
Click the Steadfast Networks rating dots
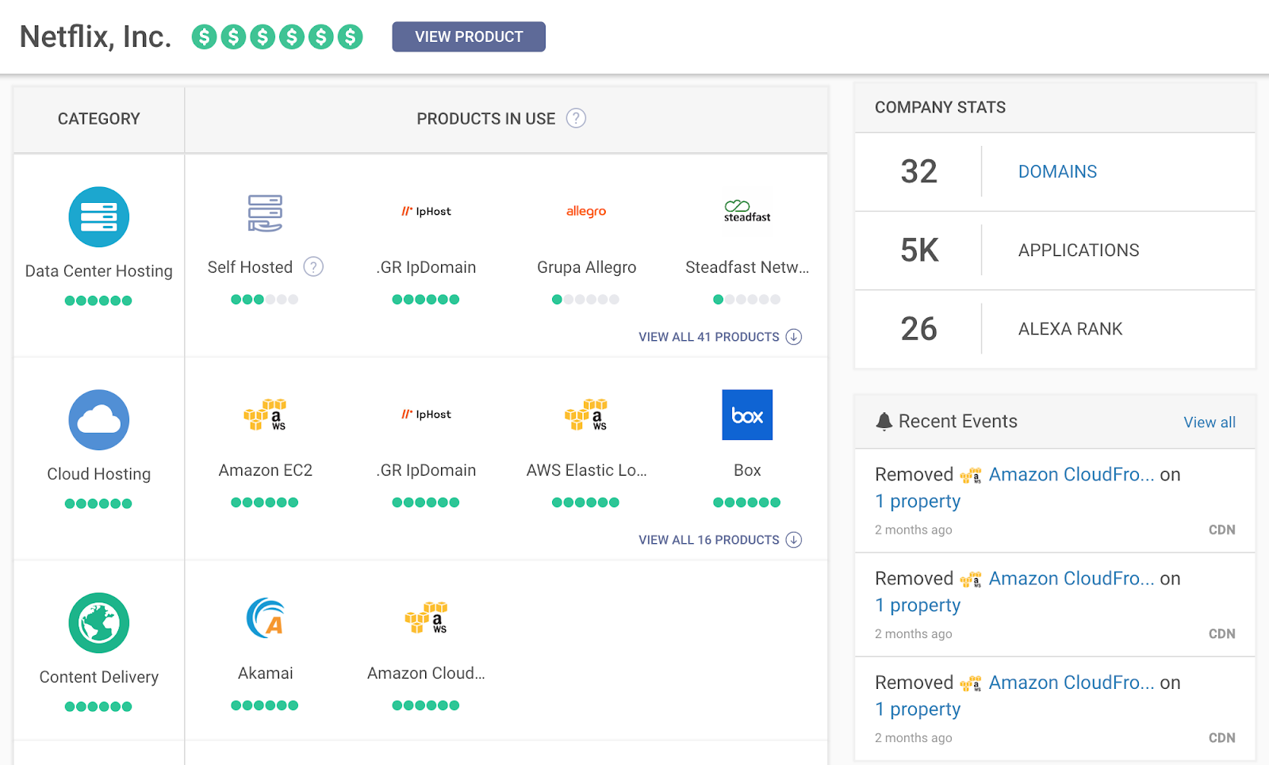tap(747, 300)
